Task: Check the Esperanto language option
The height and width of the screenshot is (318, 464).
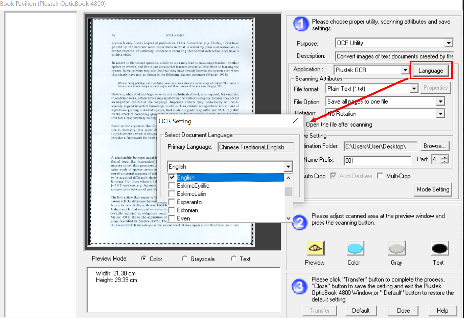Action: (172, 202)
